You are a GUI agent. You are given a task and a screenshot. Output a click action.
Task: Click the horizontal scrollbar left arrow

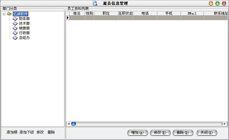coord(68,124)
